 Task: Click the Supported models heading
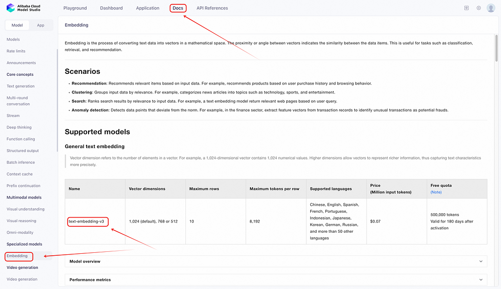coord(97,132)
